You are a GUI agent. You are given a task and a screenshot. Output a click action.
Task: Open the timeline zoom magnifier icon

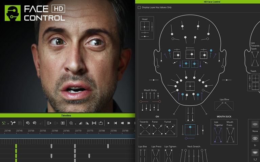(x=71, y=123)
